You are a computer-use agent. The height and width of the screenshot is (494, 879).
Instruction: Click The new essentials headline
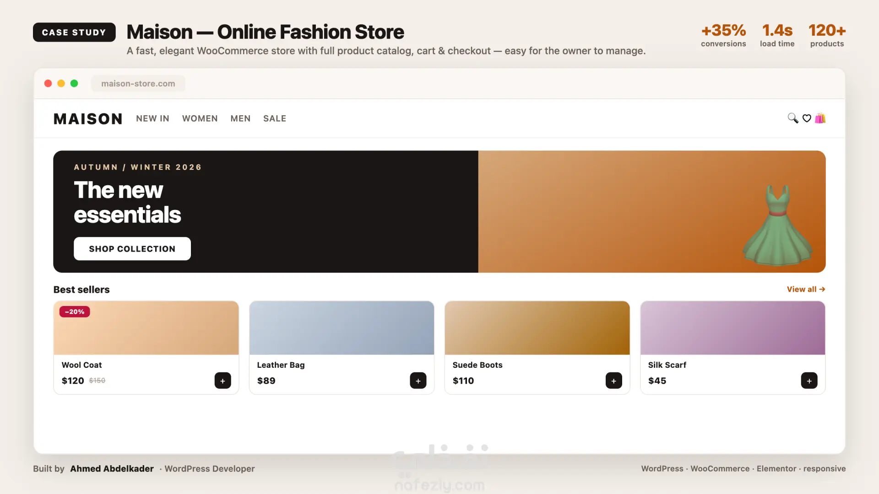(127, 202)
